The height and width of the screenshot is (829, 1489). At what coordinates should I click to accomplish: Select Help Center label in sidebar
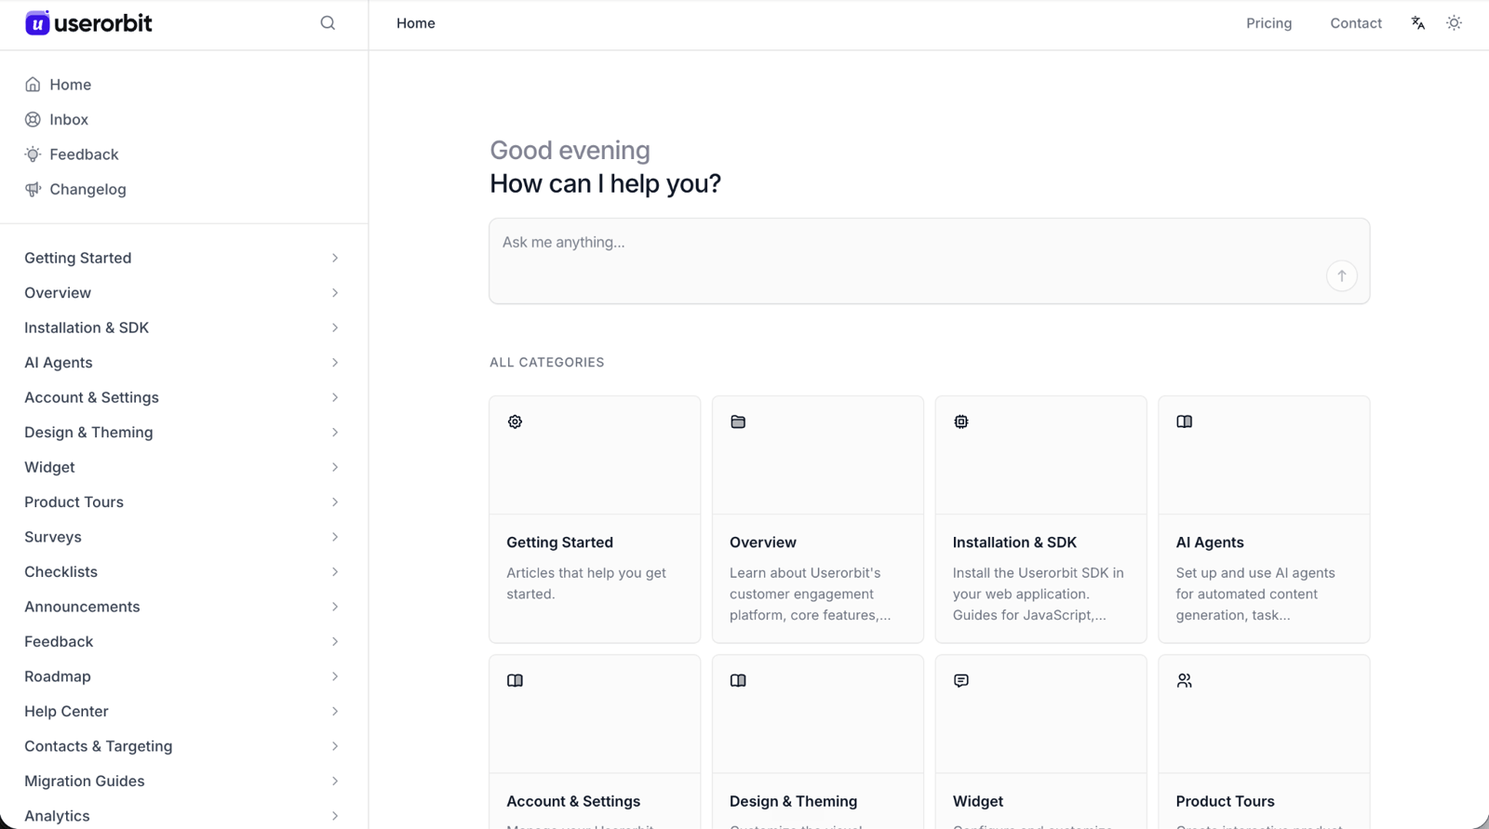(66, 712)
